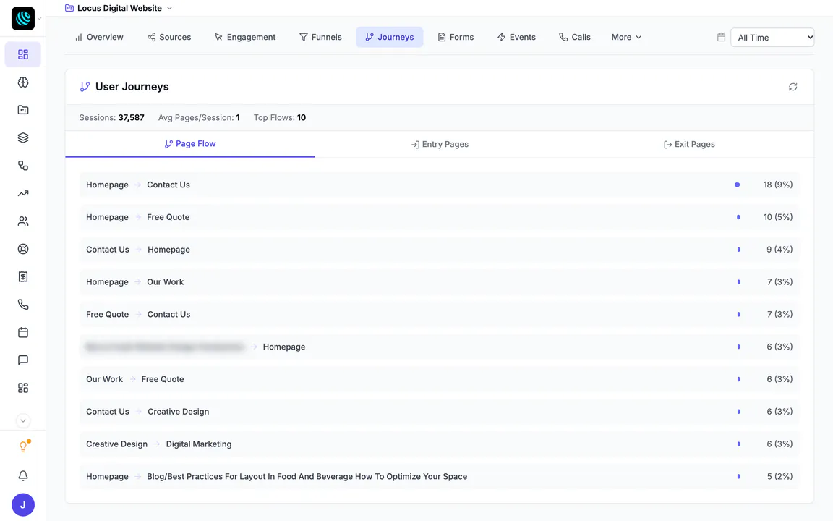Open the chat message icon in sidebar
Viewport: 833px width, 521px height.
click(x=23, y=360)
